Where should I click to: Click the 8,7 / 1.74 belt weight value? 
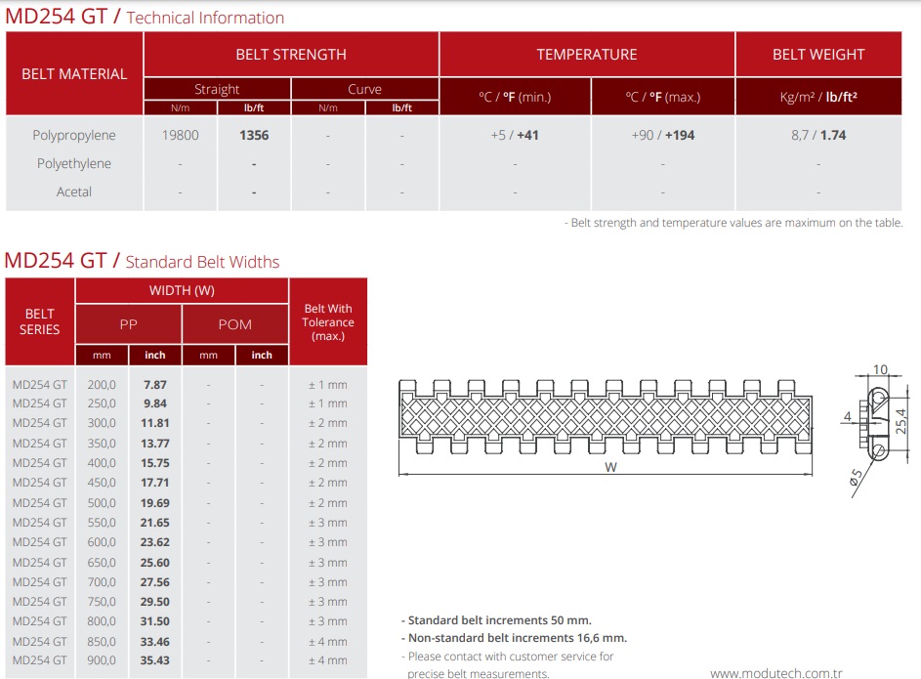click(x=818, y=135)
